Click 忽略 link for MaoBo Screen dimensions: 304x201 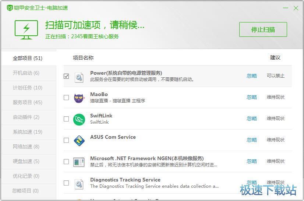(x=252, y=97)
